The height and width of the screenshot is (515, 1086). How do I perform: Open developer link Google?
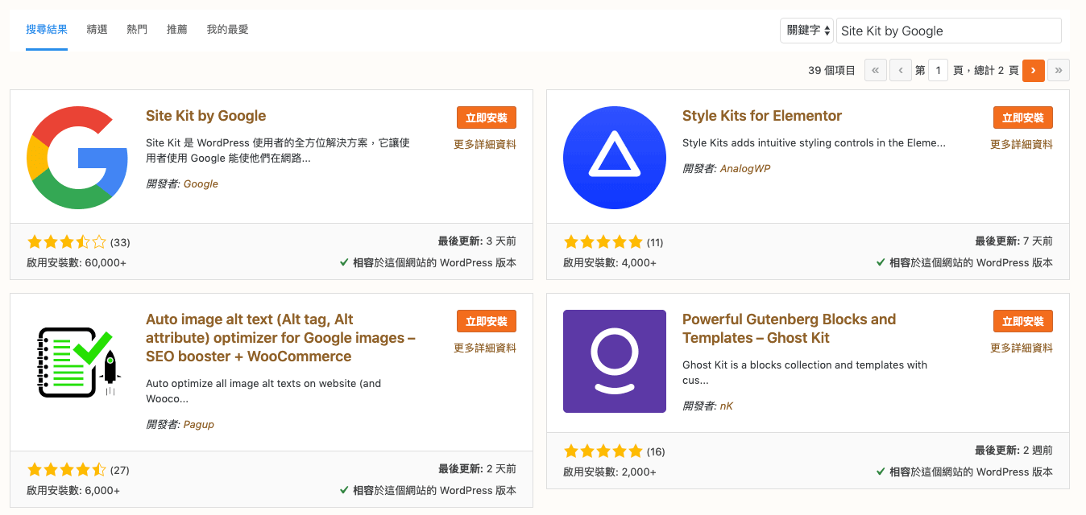(x=201, y=183)
